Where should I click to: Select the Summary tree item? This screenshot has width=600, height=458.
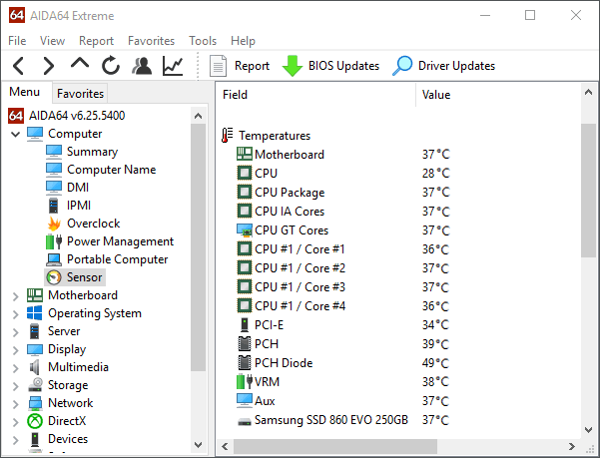coord(92,152)
